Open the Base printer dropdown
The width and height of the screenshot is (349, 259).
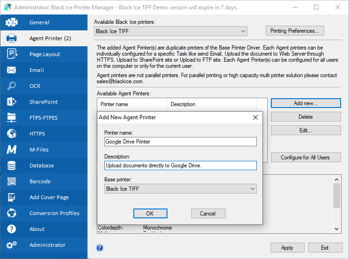tap(181, 189)
